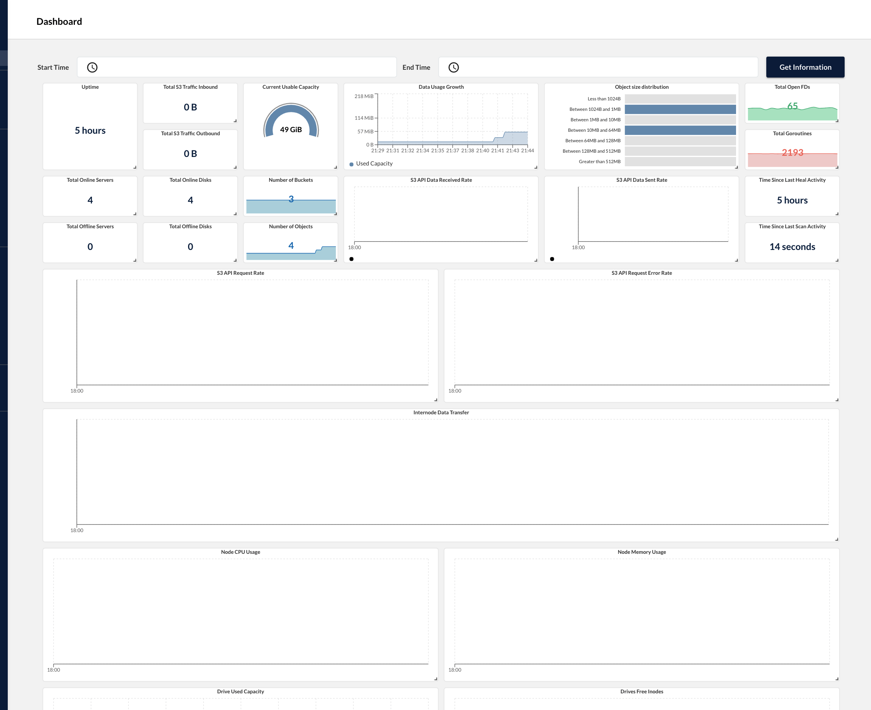The image size is (871, 710).
Task: Click the Drive Used Capacity chart title
Action: 241,691
